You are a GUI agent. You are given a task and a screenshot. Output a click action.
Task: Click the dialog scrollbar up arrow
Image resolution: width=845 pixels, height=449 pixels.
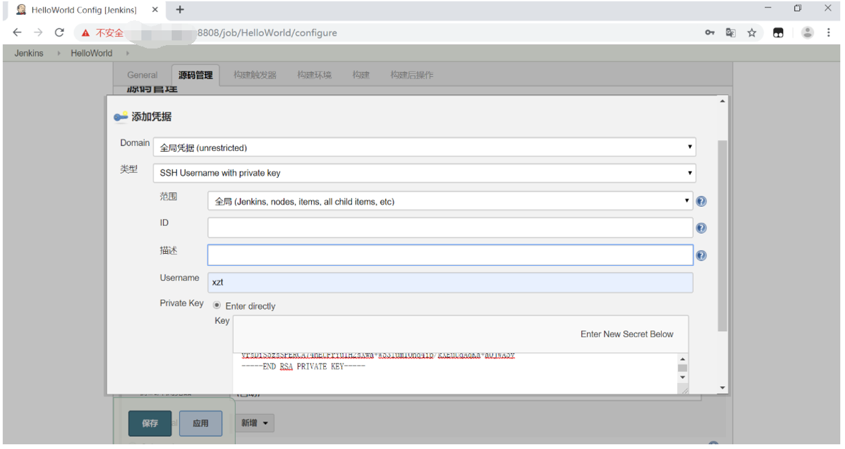click(722, 101)
